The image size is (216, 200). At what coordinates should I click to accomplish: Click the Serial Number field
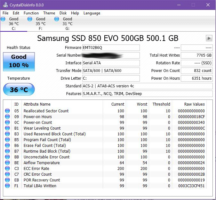tap(111, 55)
